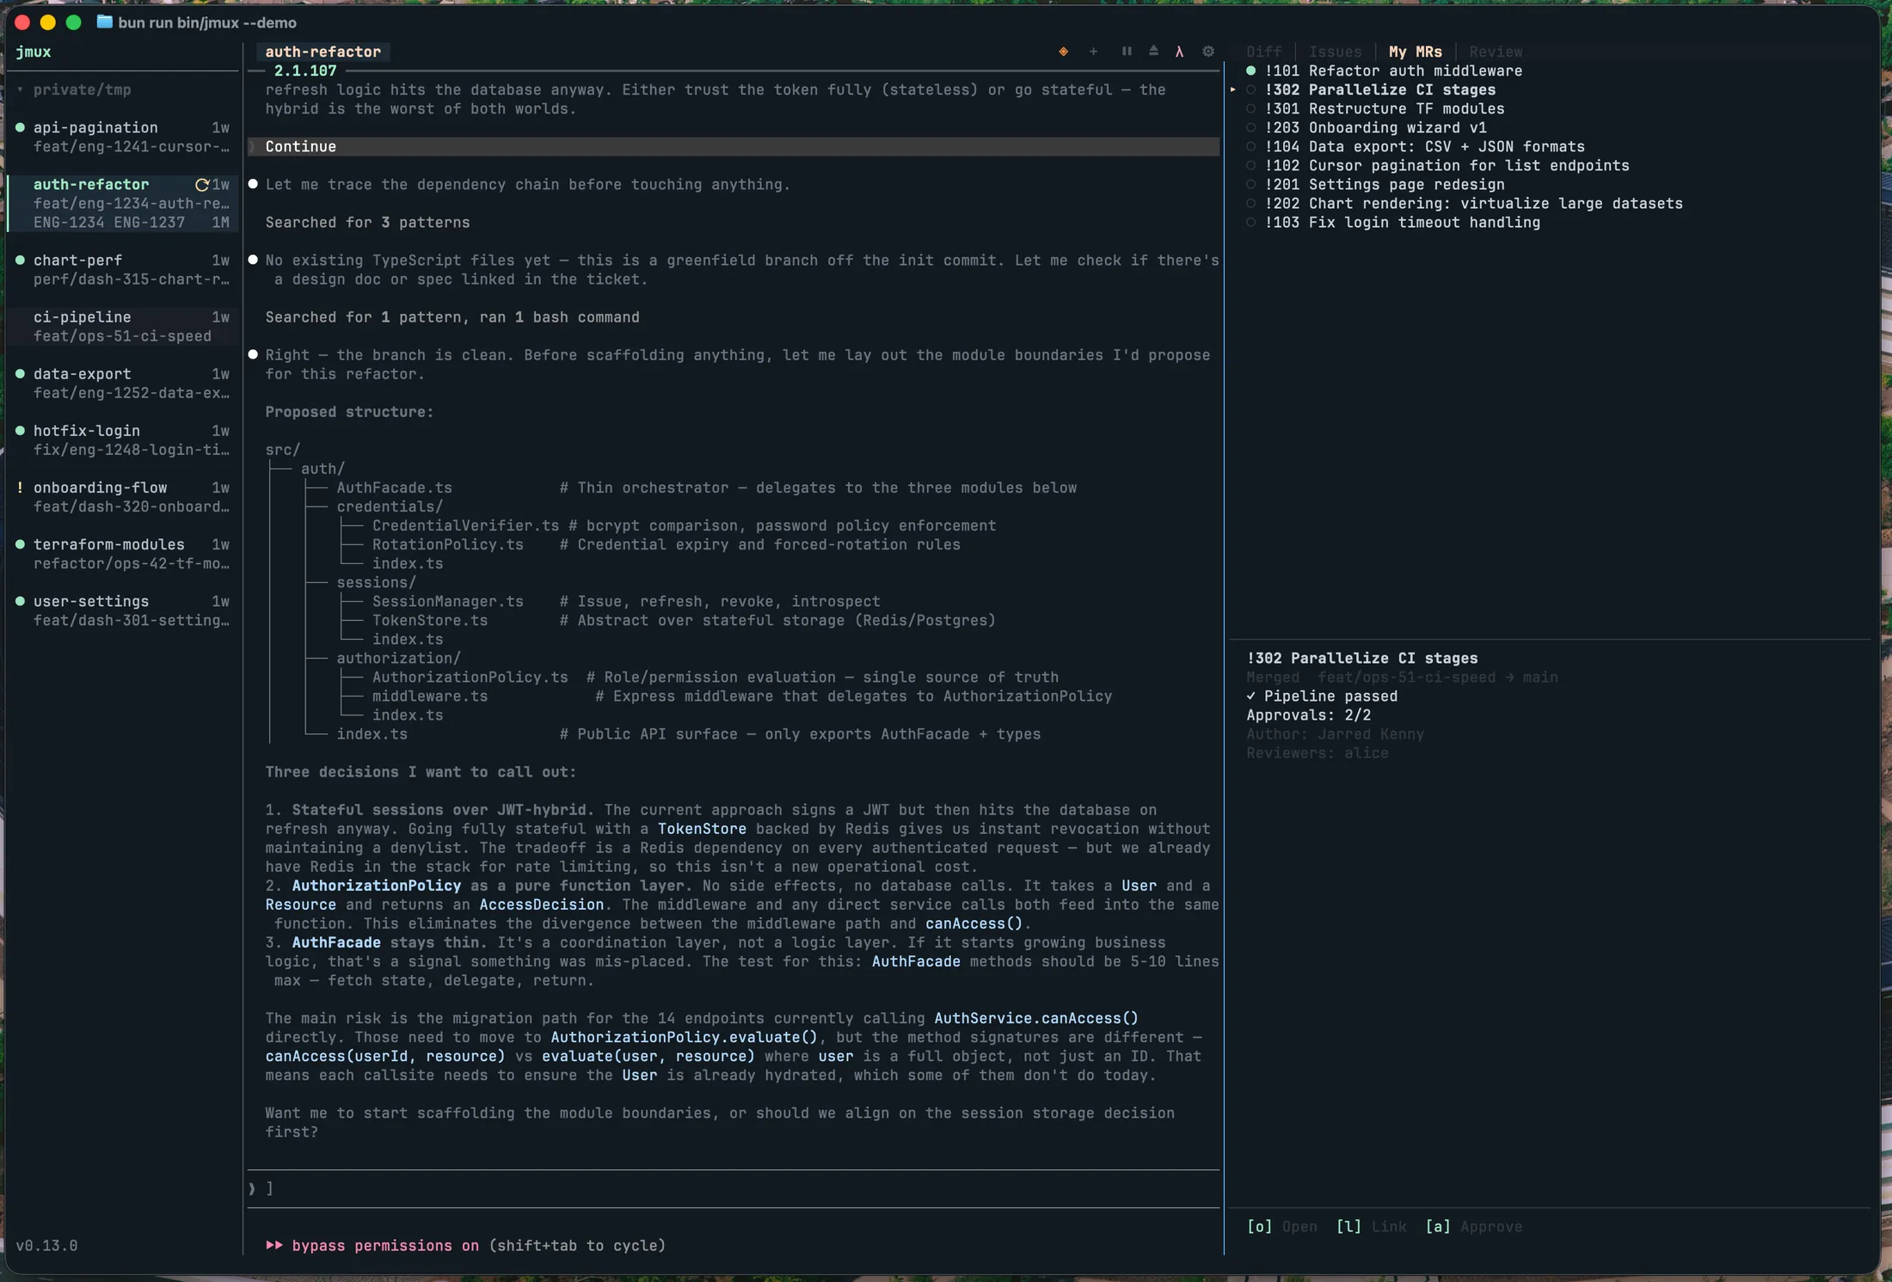Viewport: 1892px width, 1282px height.
Task: Click the checkmark next to Pipeline passed
Action: (1251, 696)
